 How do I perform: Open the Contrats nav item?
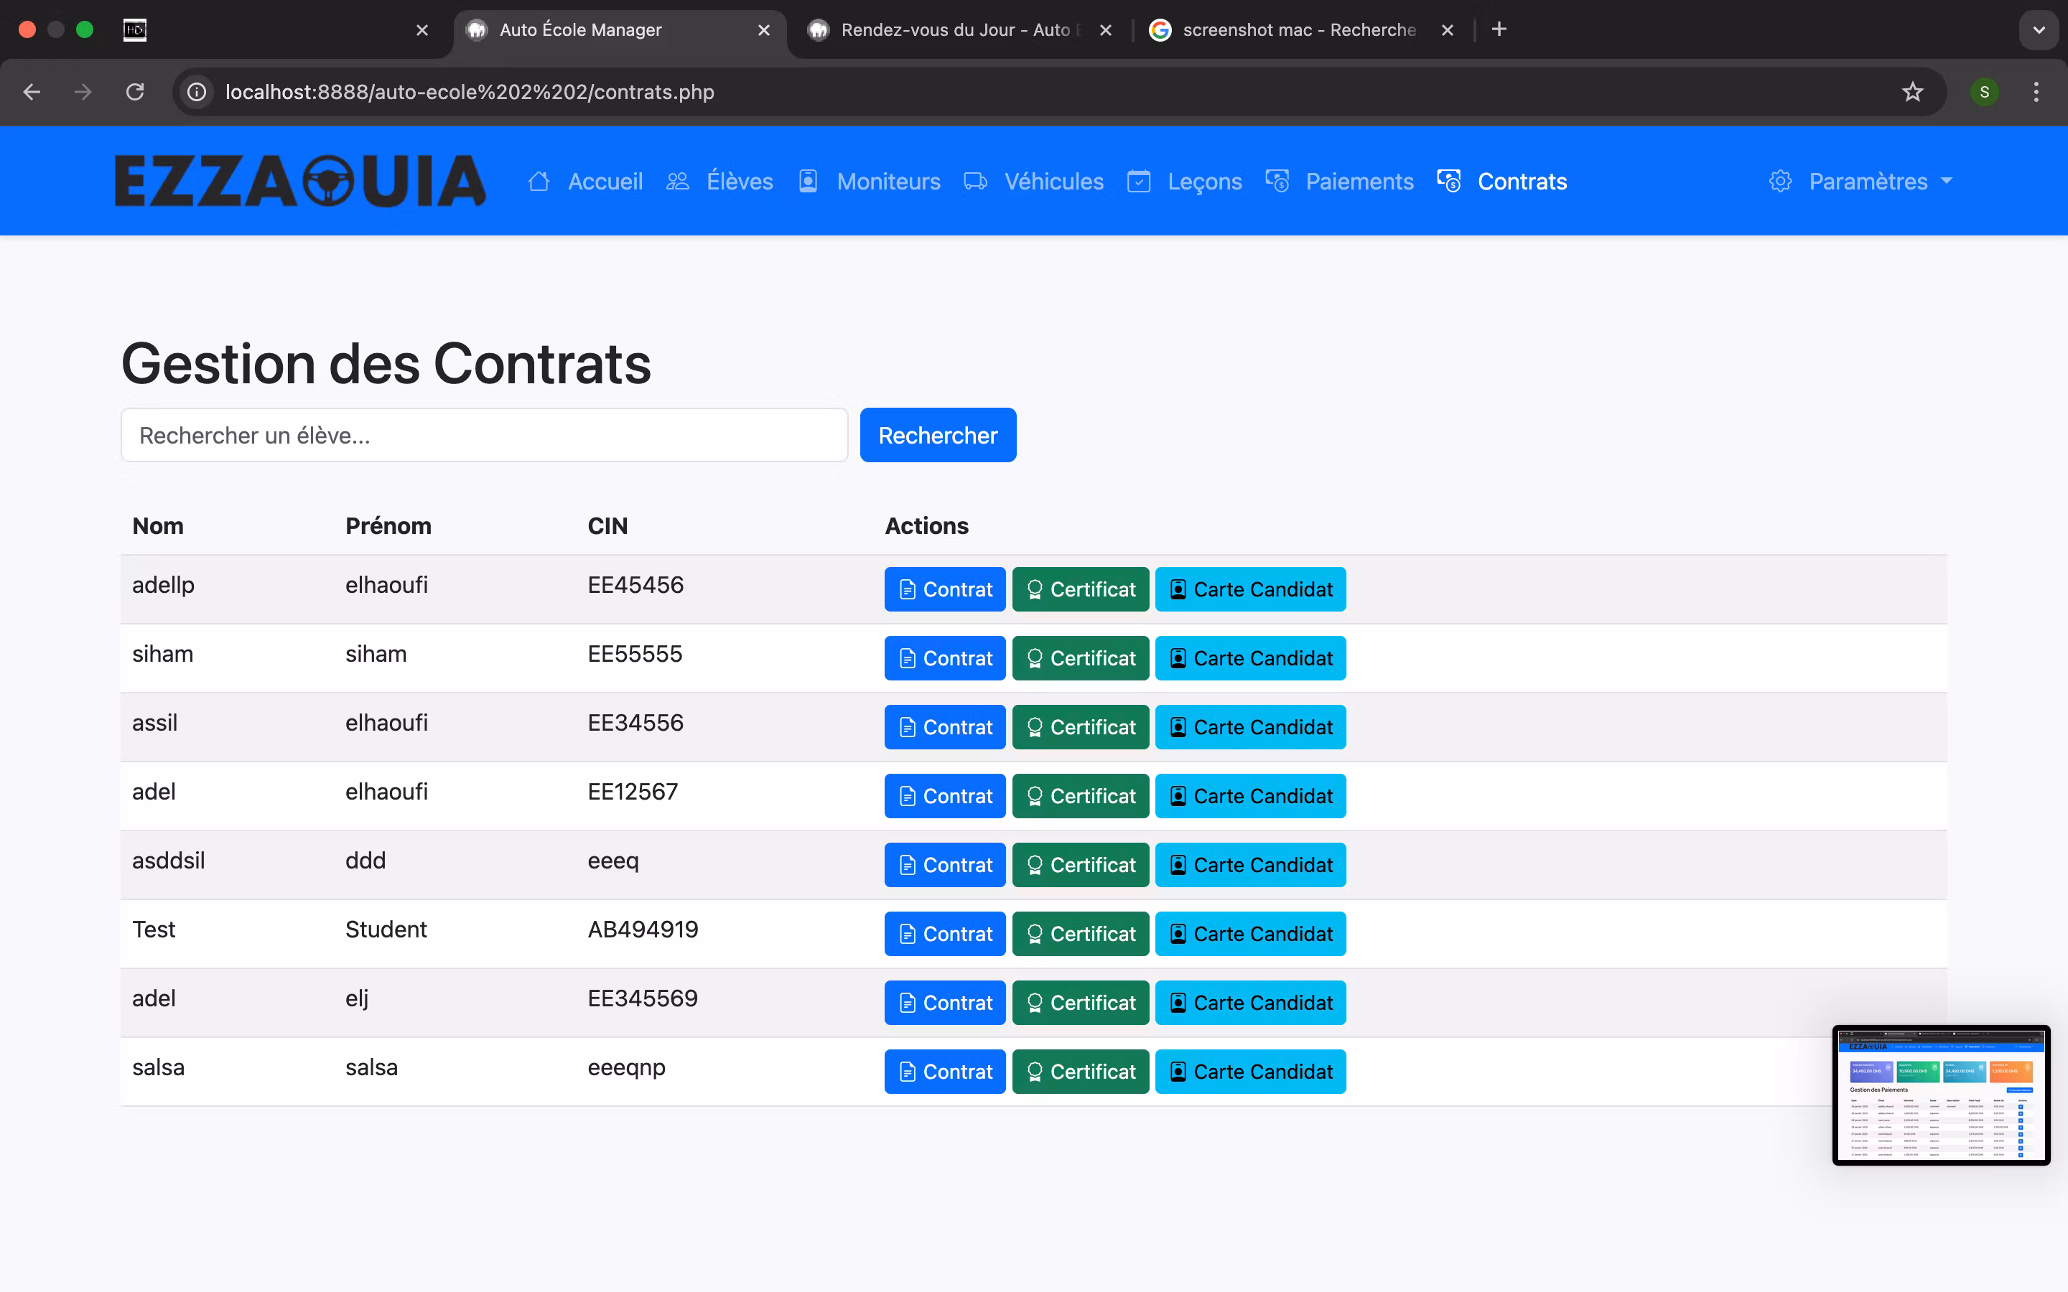pos(1521,181)
